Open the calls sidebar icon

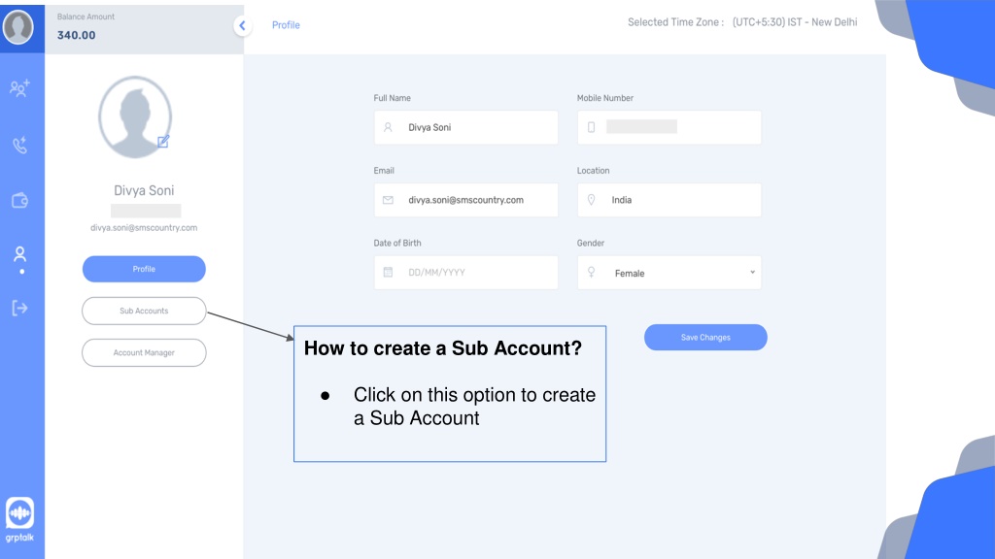coord(19,146)
